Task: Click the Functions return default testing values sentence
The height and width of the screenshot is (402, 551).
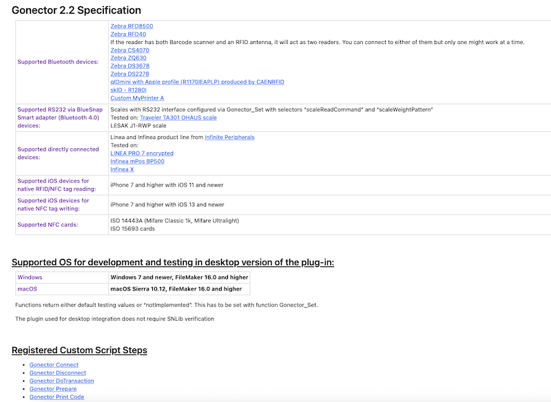Action: [166, 305]
